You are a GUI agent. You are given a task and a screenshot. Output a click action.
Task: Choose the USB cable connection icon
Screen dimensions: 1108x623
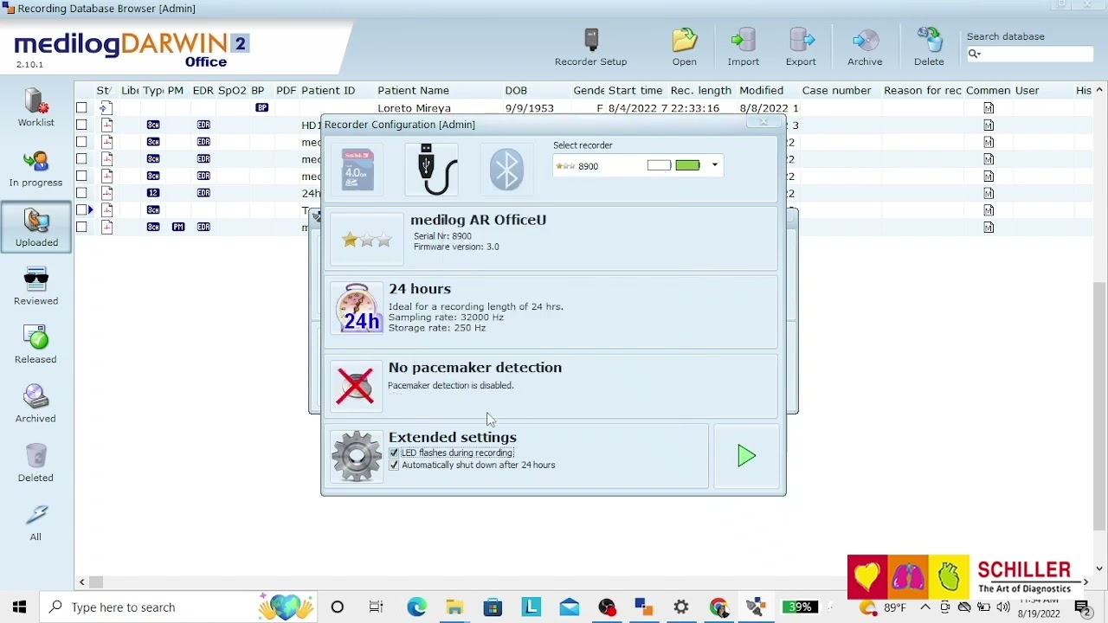coord(433,169)
